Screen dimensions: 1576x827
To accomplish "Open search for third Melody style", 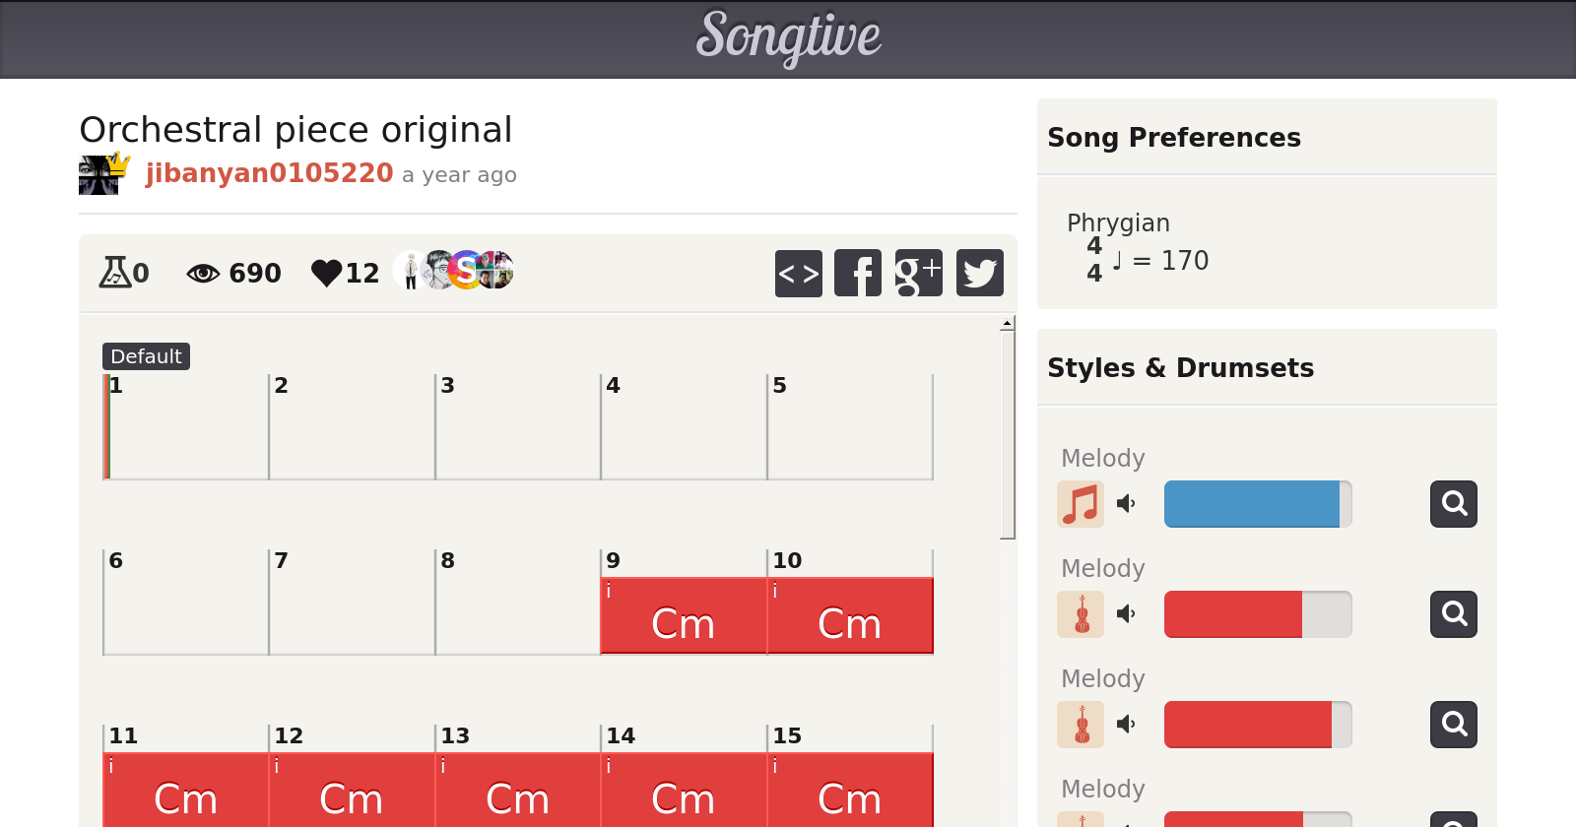I will (1453, 725).
